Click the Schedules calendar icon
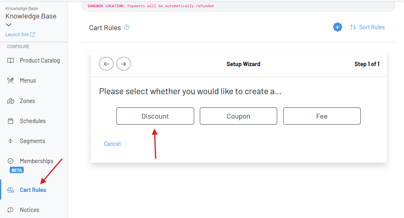This screenshot has height=218, width=404. (10, 121)
